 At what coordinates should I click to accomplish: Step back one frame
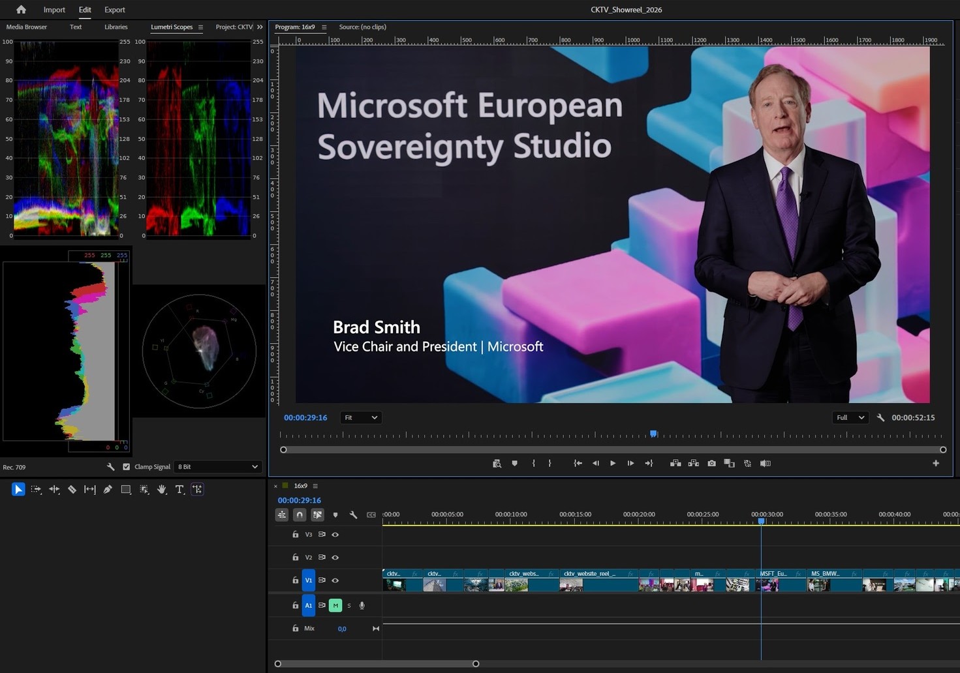click(x=595, y=463)
